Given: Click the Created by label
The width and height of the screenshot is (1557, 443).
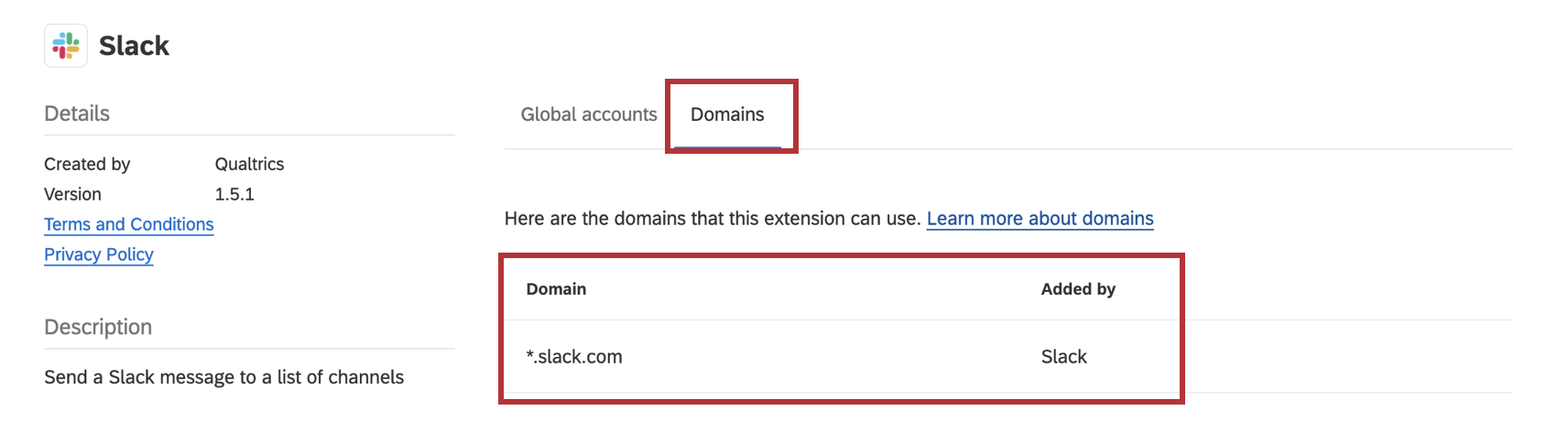Looking at the screenshot, I should coord(87,164).
